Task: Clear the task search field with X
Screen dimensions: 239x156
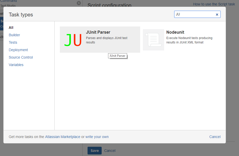Action: pyautogui.click(x=217, y=14)
